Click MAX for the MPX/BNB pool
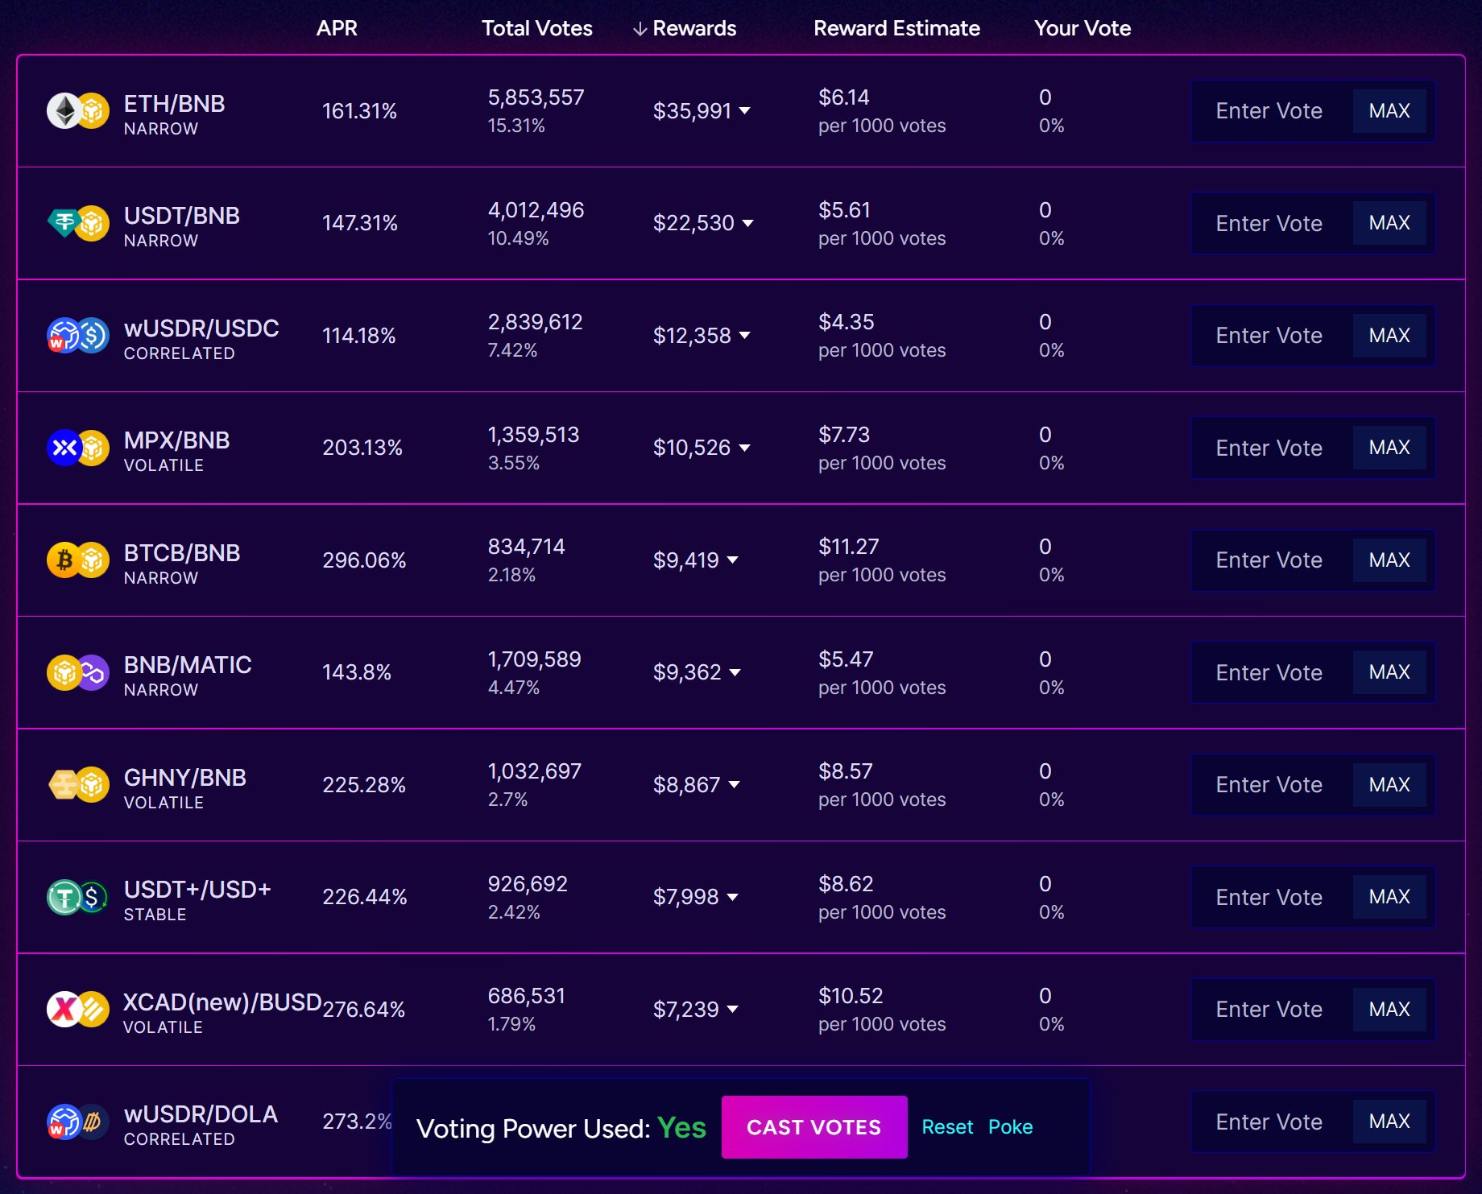Image resolution: width=1482 pixels, height=1194 pixels. (1389, 448)
